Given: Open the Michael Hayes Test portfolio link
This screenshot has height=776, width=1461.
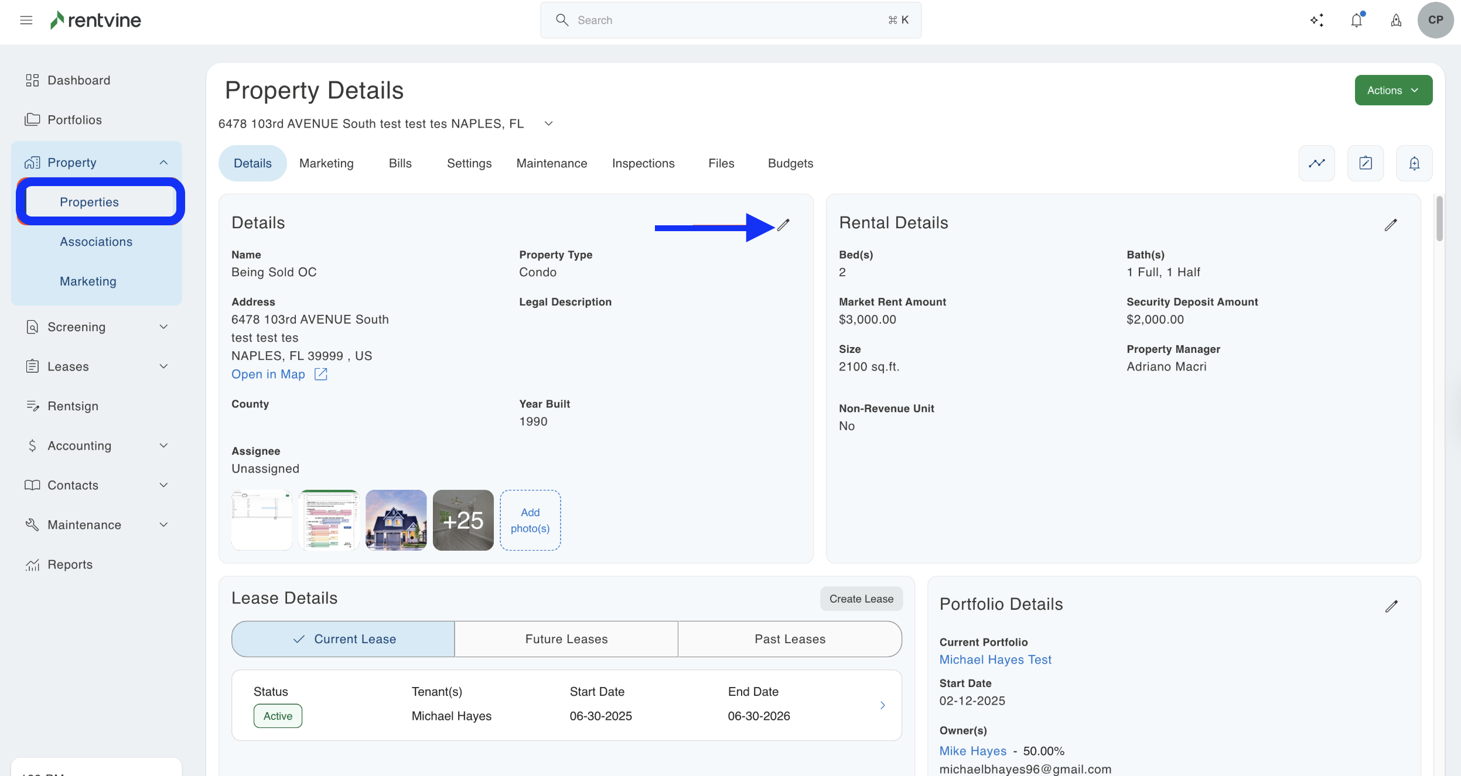Looking at the screenshot, I should click(x=995, y=660).
